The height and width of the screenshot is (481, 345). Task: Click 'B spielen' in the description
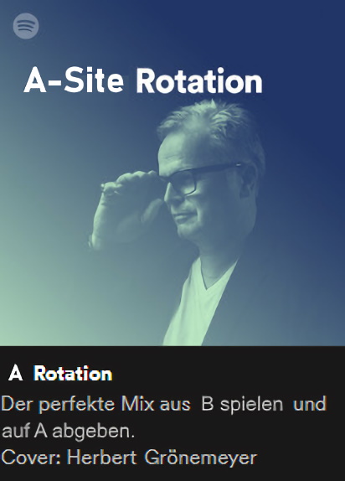coord(242,404)
